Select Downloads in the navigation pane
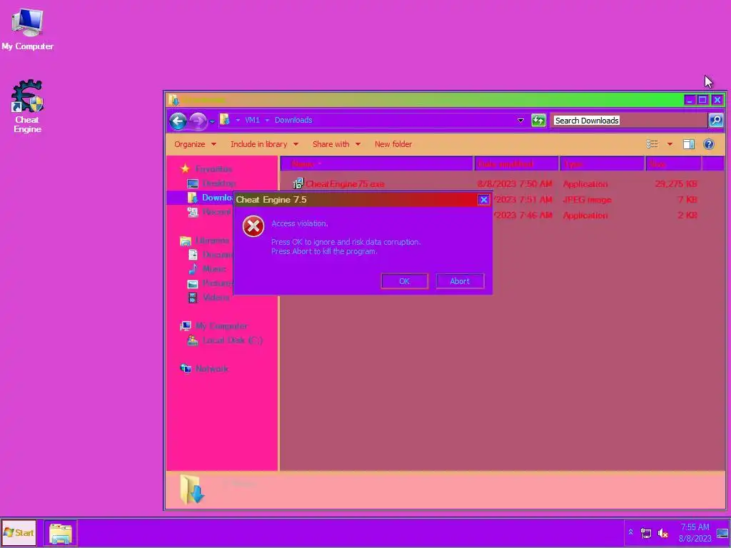The image size is (731, 548). point(217,198)
